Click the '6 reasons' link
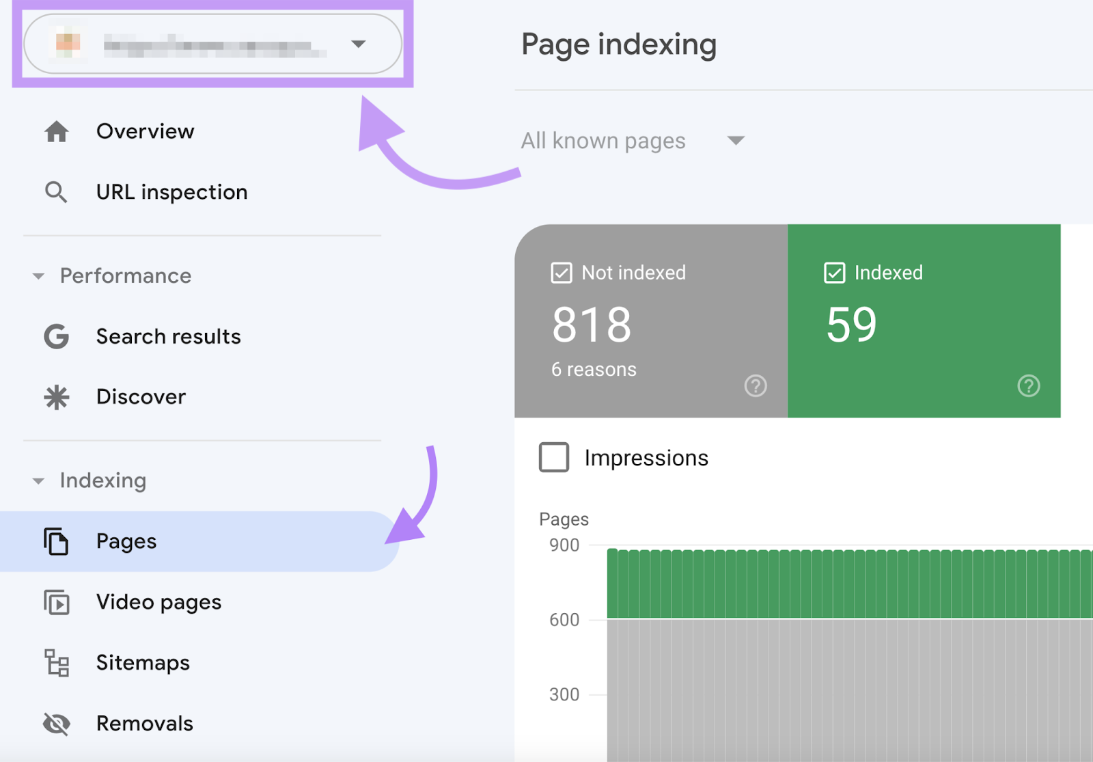 594,369
